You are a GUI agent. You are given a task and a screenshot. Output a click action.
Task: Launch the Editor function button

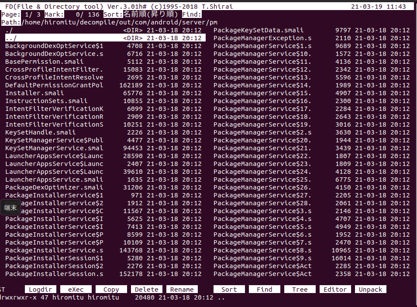335,290
